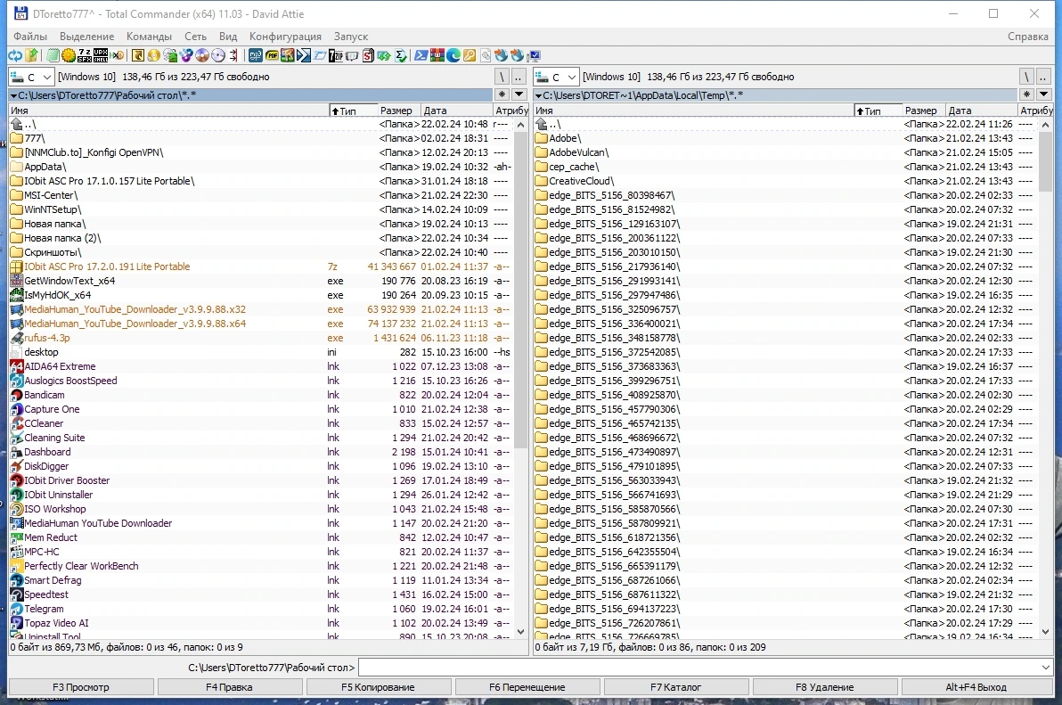Click the left panel vertical scrollbar
The width and height of the screenshot is (1062, 705).
pyautogui.click(x=520, y=378)
